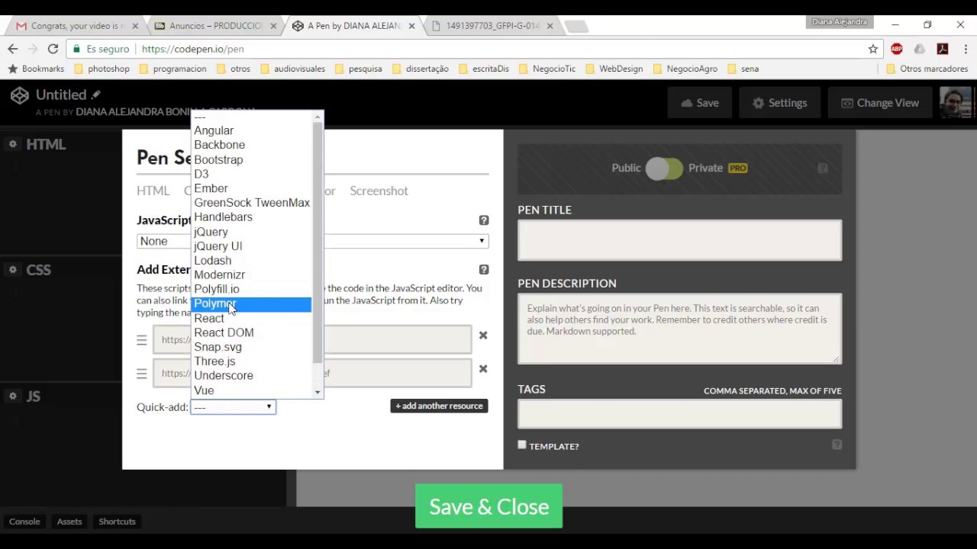
Task: Switch to Gmail Congrats tab
Action: (77, 26)
